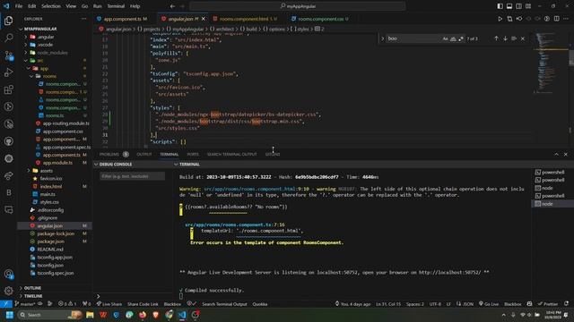
Task: Open Windows Start menu
Action: pyautogui.click(x=10, y=315)
